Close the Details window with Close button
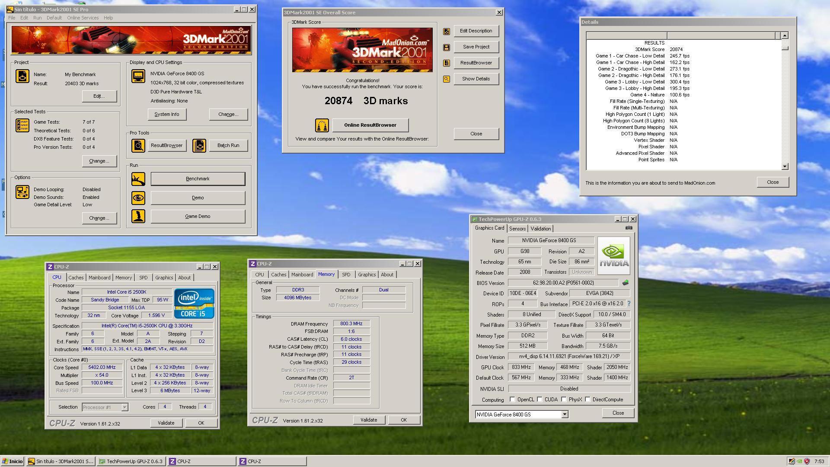830x467 pixels. pos(773,182)
